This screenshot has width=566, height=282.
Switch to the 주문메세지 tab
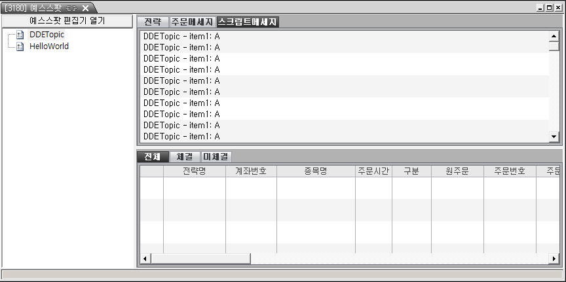pyautogui.click(x=193, y=22)
